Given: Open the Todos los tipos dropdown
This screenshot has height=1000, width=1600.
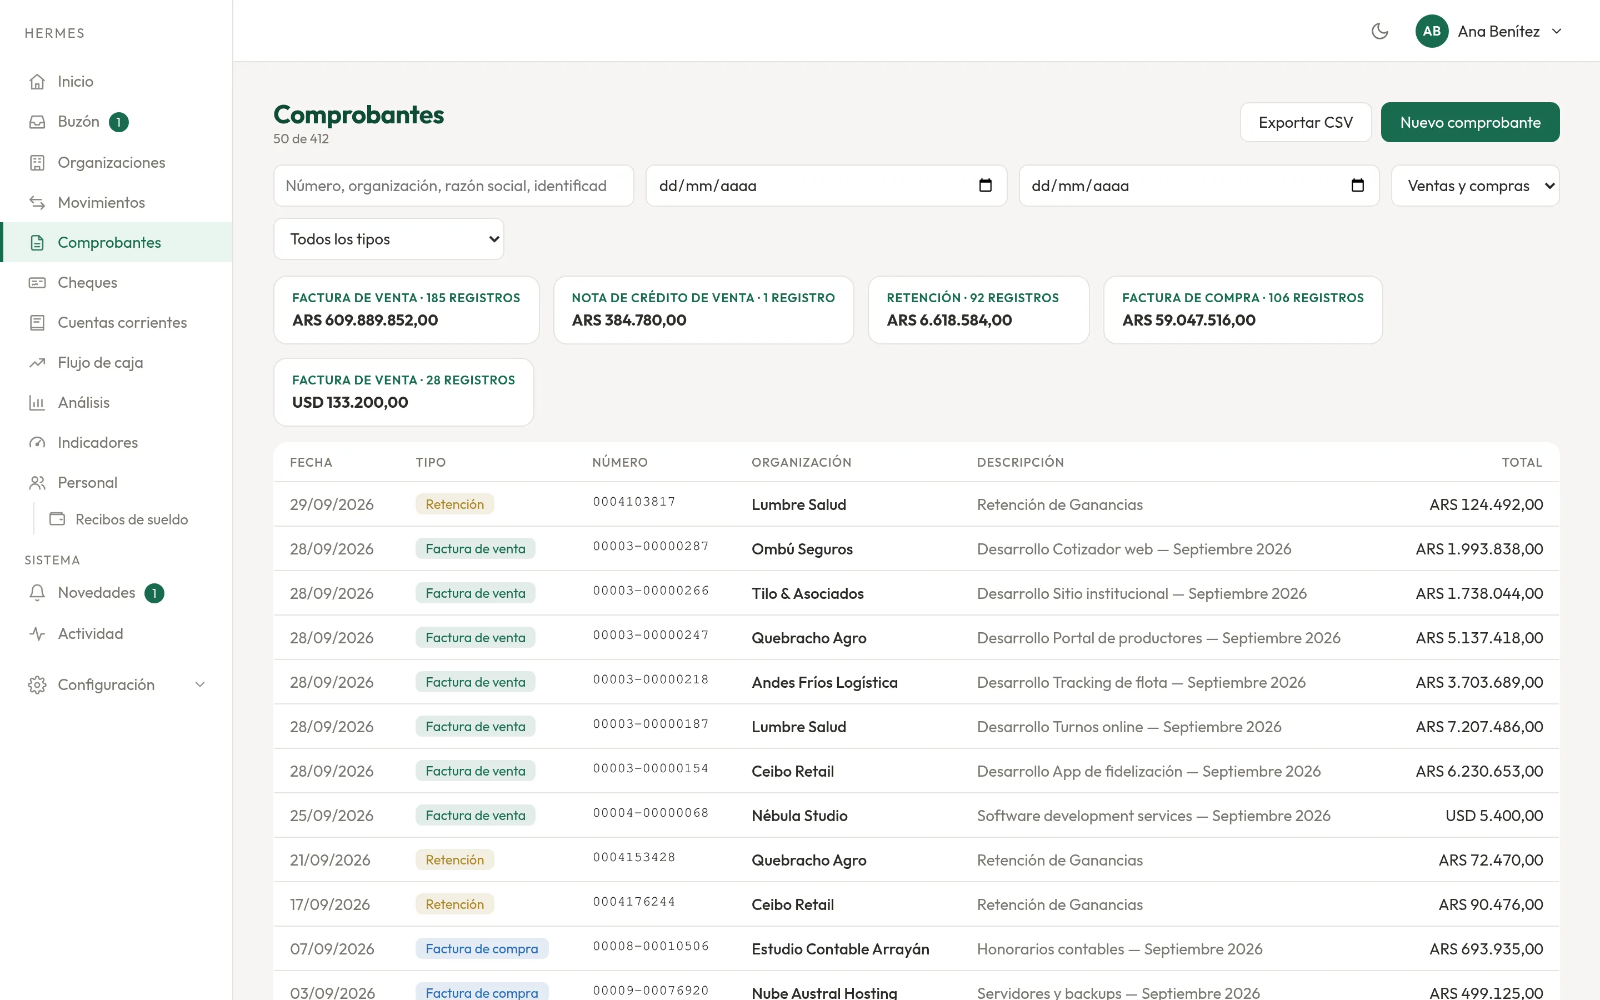Looking at the screenshot, I should point(389,239).
